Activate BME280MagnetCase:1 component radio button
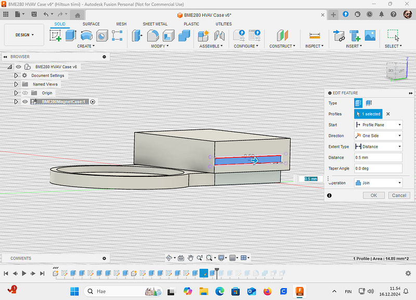416x300 pixels. pyautogui.click(x=93, y=102)
